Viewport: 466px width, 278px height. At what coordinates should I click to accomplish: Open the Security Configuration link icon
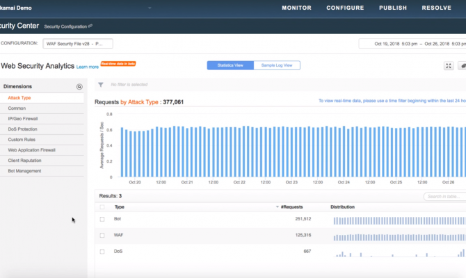click(90, 26)
